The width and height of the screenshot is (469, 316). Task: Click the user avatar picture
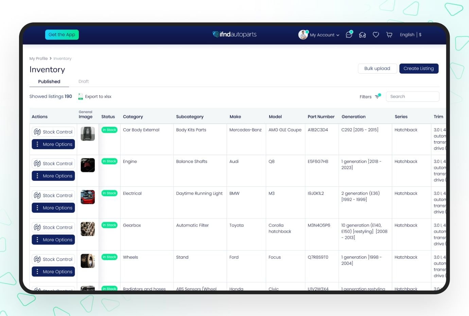tap(303, 35)
